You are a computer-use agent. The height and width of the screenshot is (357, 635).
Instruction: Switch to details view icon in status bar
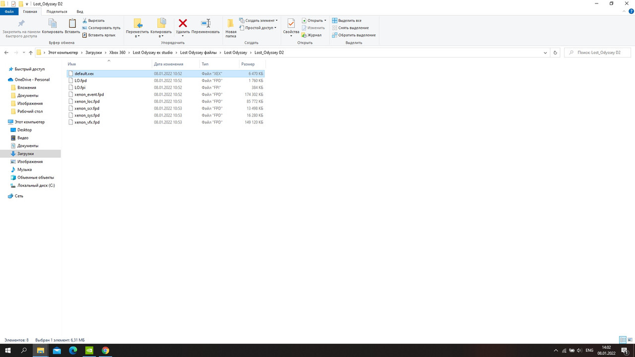click(623, 340)
